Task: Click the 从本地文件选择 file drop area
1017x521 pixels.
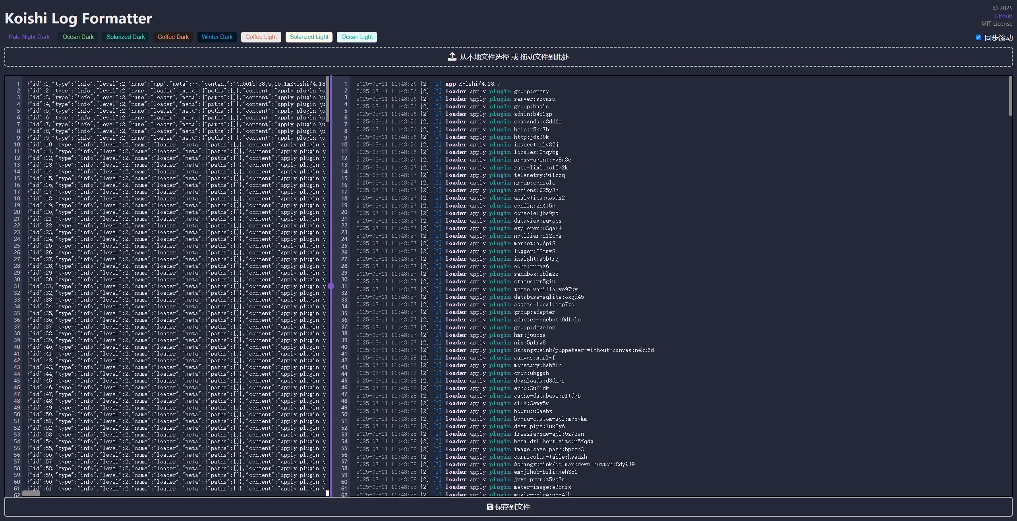Action: click(x=508, y=57)
